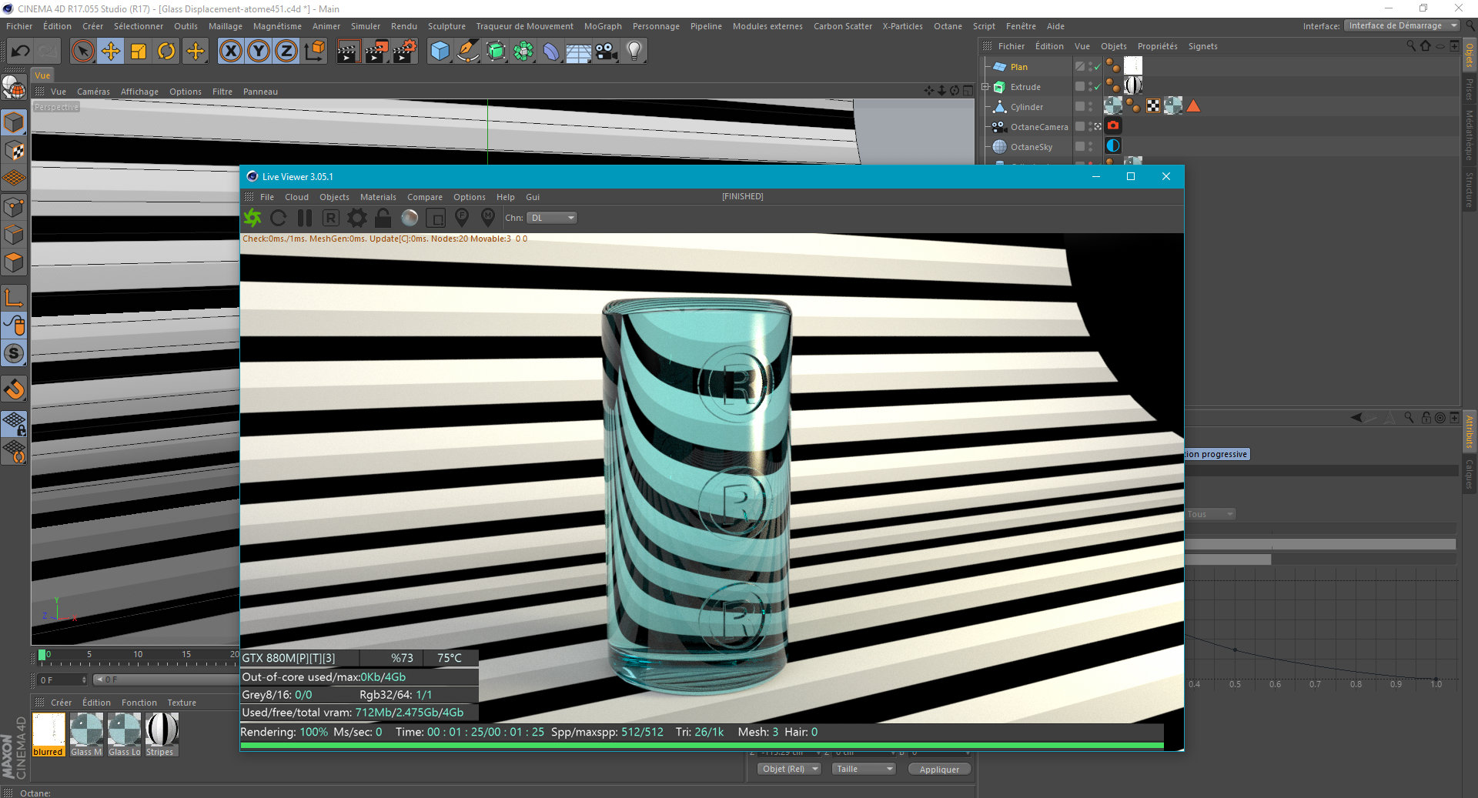The image size is (1478, 798).
Task: Toggle X axis lock
Action: pyautogui.click(x=230, y=52)
